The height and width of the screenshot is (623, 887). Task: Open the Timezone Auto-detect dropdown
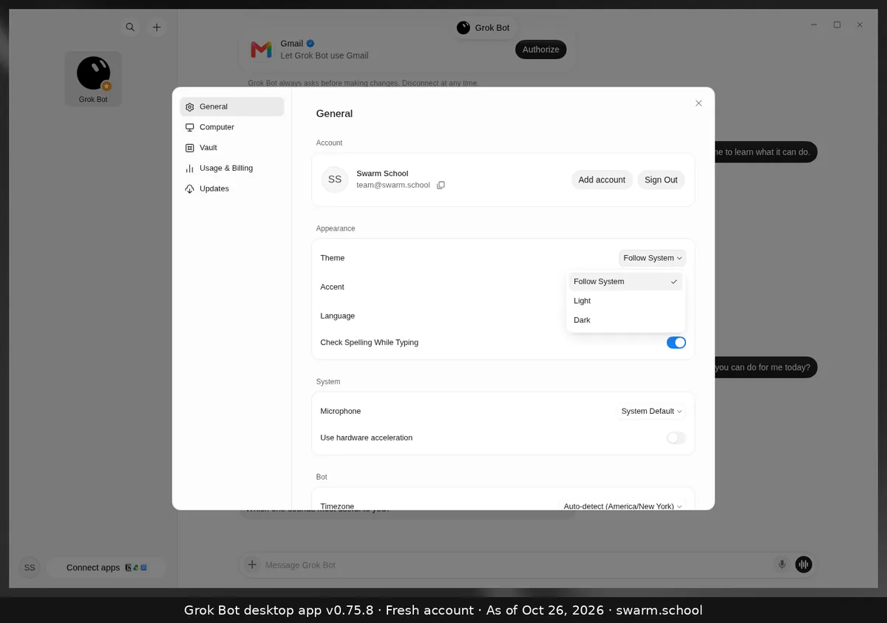(623, 506)
